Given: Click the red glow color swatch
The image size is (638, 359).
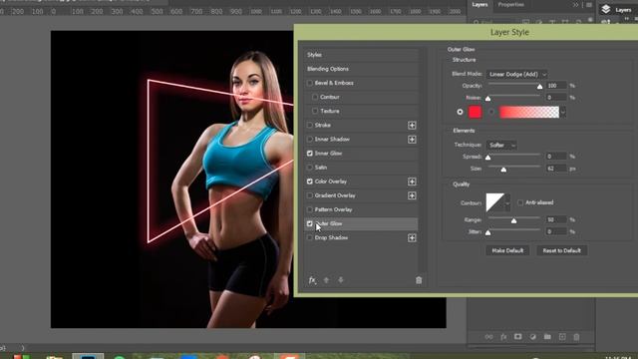Looking at the screenshot, I should (476, 112).
